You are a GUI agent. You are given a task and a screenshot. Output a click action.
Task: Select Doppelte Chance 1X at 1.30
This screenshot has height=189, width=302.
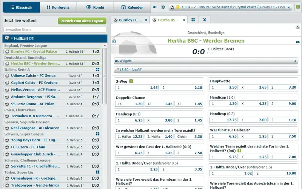tap(129, 104)
